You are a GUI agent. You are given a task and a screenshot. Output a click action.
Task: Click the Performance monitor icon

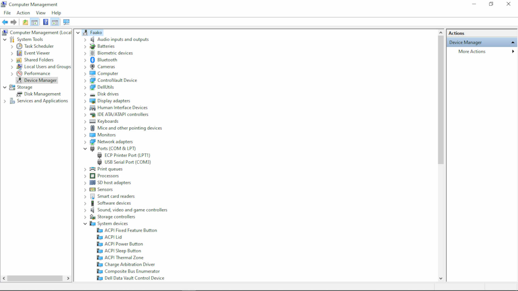click(19, 73)
